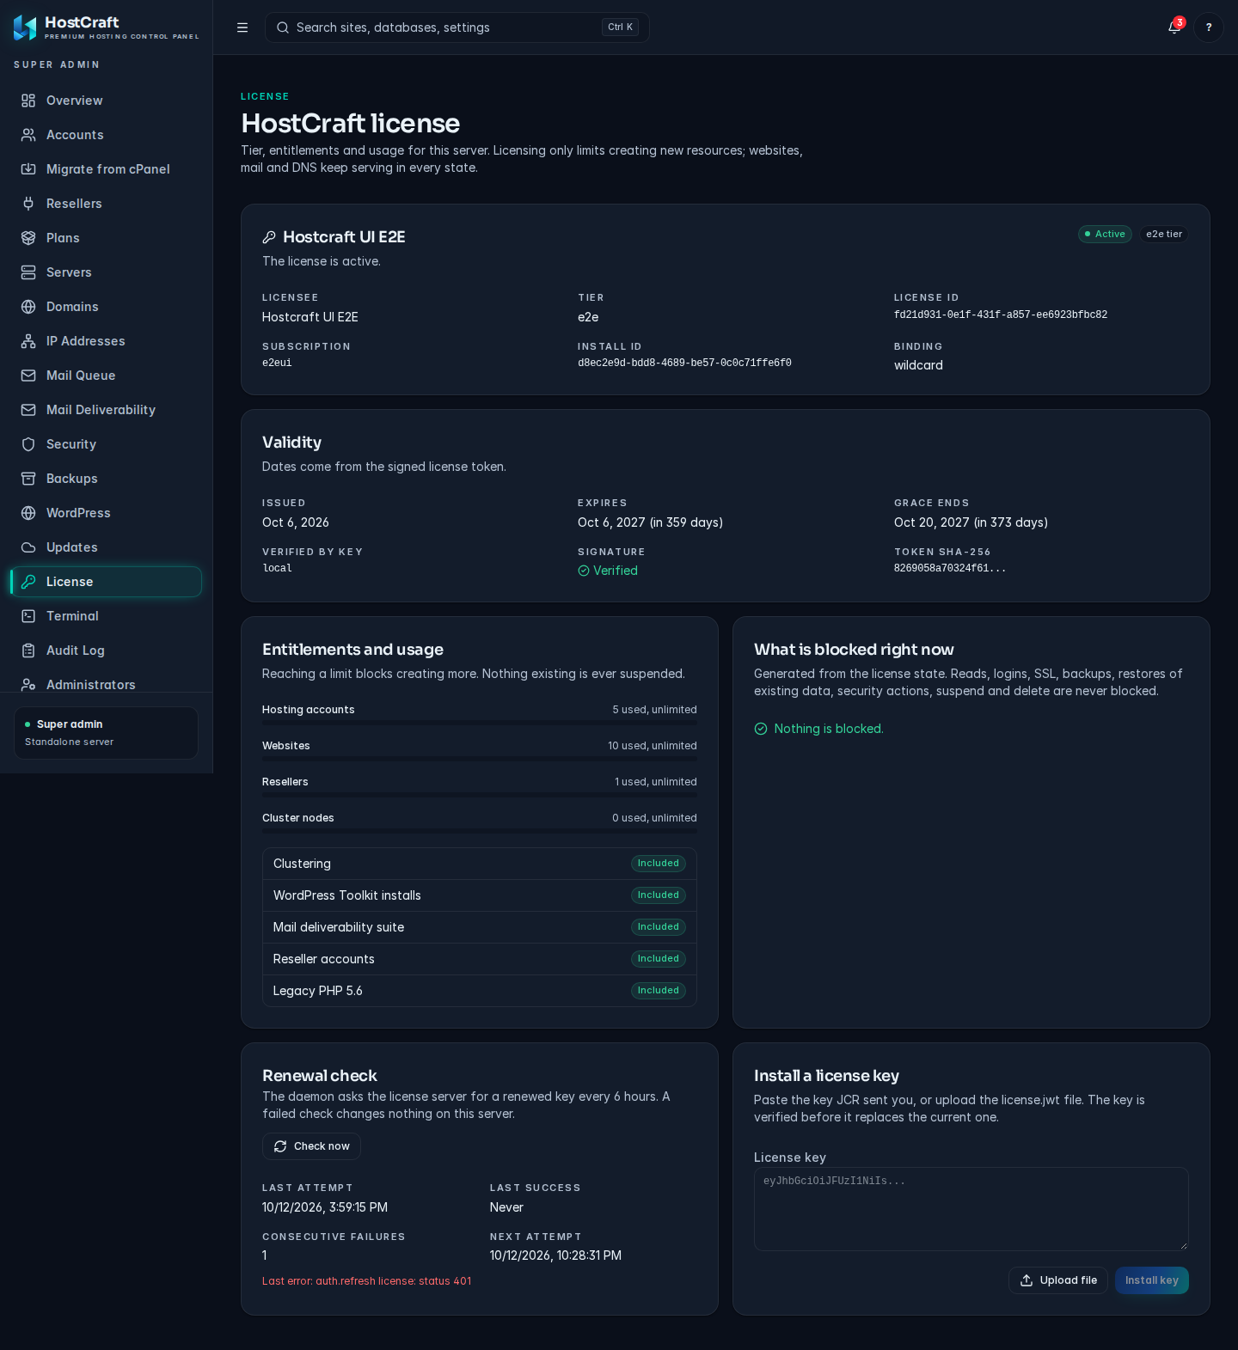Click the IP Addresses network icon
The width and height of the screenshot is (1238, 1350).
pos(28,341)
